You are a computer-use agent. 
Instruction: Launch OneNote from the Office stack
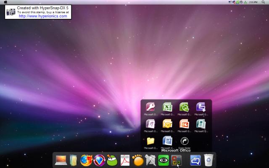point(150,124)
